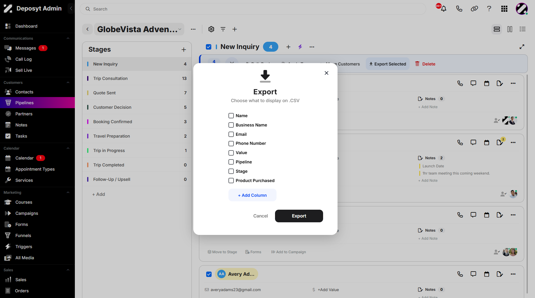Click Add to Campaign on card
The height and width of the screenshot is (298, 535).
coord(289,252)
